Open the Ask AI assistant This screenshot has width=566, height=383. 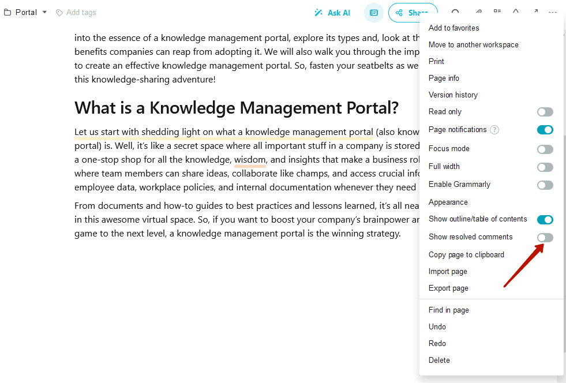coord(332,13)
